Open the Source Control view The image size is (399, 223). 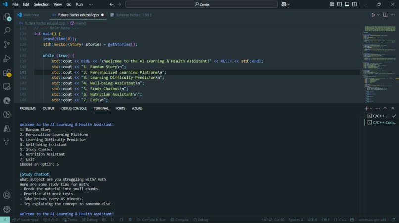(7, 44)
